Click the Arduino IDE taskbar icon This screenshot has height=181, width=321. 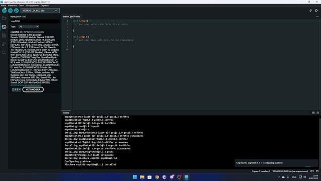(x=186, y=177)
